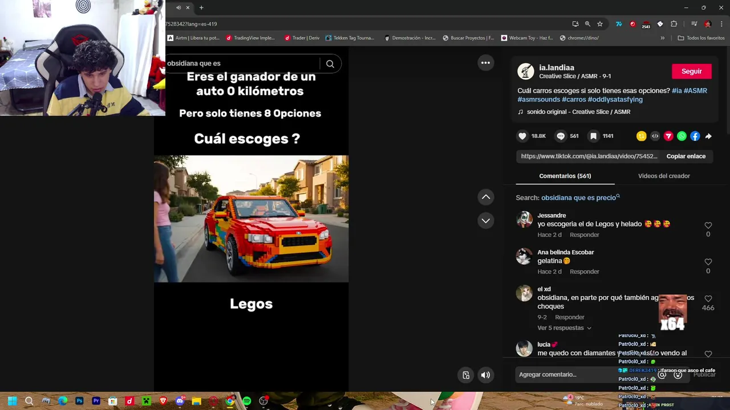This screenshot has width=730, height=410.
Task: Open comments via the speech bubble icon
Action: click(561, 136)
